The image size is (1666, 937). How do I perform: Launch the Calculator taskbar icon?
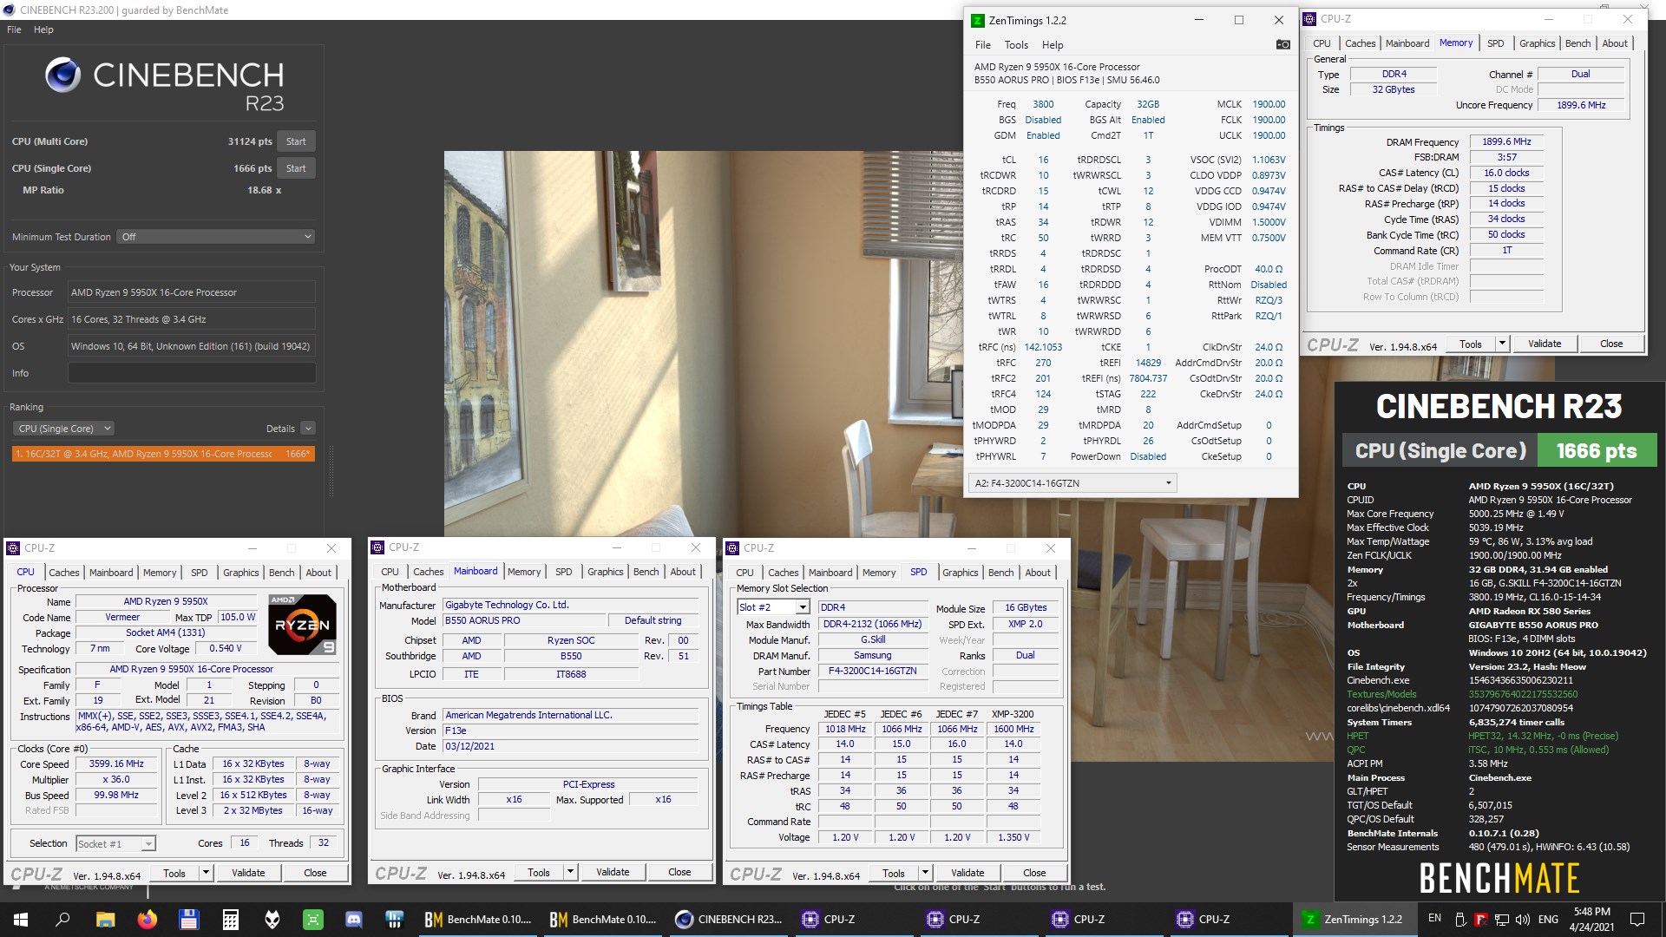pos(230,920)
